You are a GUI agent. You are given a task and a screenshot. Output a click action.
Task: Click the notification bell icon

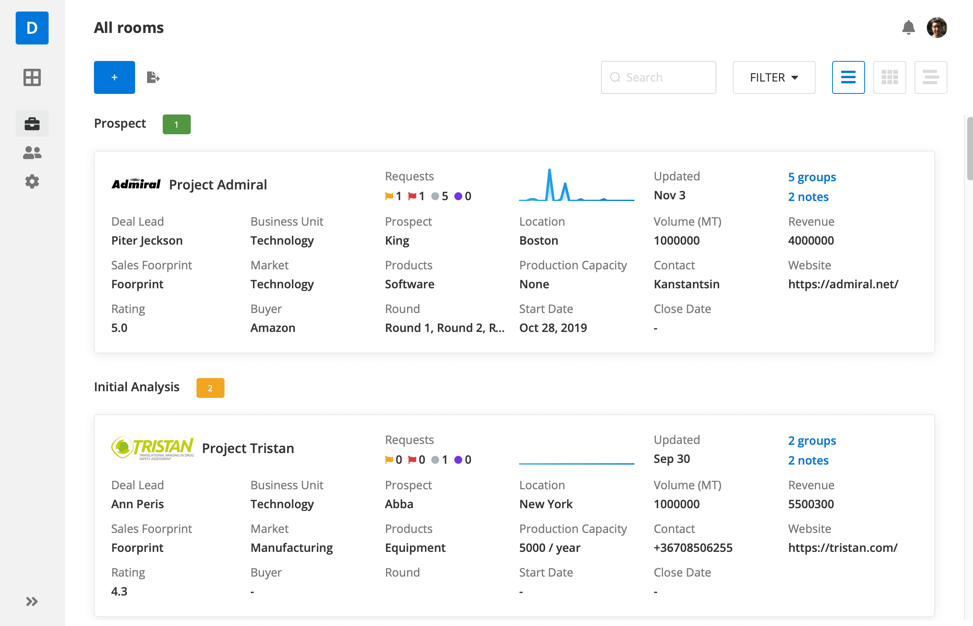click(908, 28)
